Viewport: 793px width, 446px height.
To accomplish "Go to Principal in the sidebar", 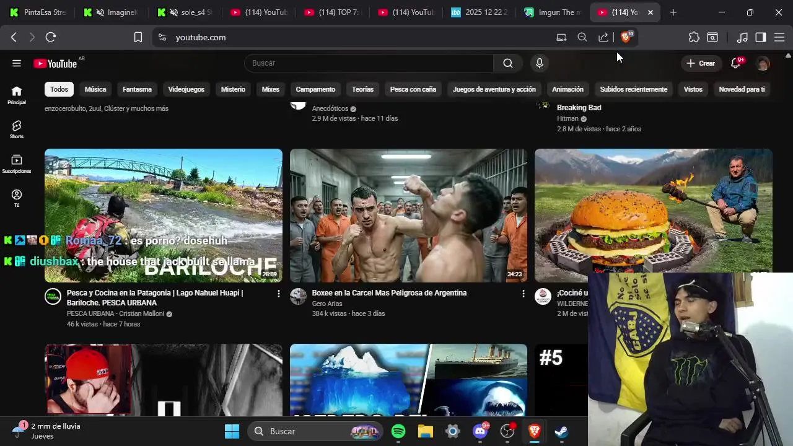I will pos(17,95).
